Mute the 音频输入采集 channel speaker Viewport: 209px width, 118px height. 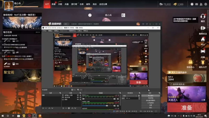(115, 106)
